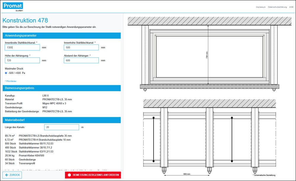Click the Bemessungsergebnis section header
The image size is (296, 181).
point(62,88)
